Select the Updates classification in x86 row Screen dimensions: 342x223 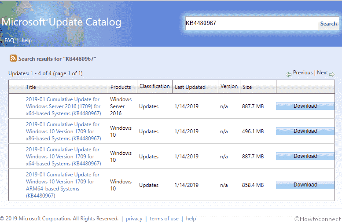(x=149, y=132)
